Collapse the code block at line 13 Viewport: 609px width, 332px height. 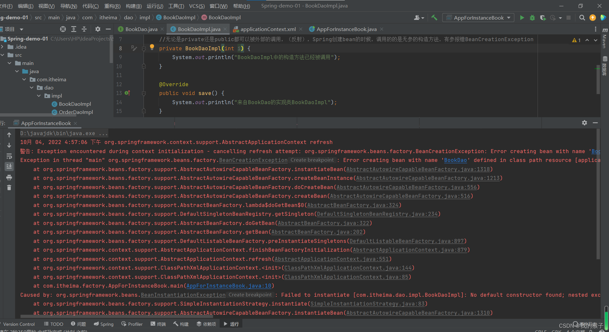pos(144,93)
